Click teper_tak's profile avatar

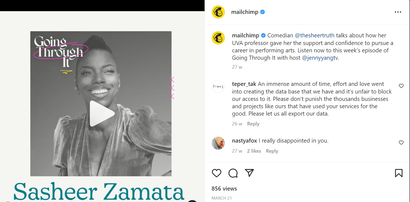click(218, 86)
